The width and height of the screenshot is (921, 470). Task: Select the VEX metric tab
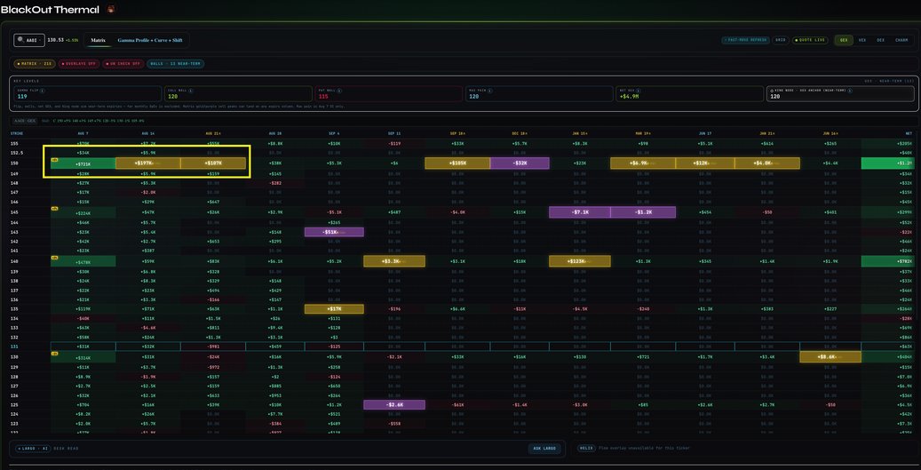(x=862, y=40)
